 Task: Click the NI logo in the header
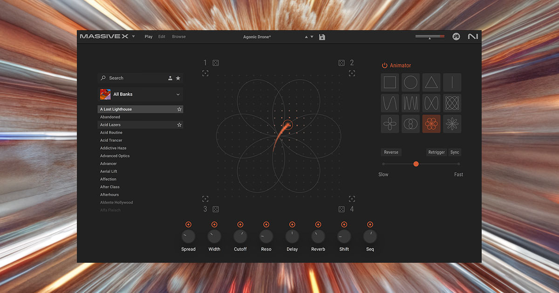pyautogui.click(x=473, y=37)
